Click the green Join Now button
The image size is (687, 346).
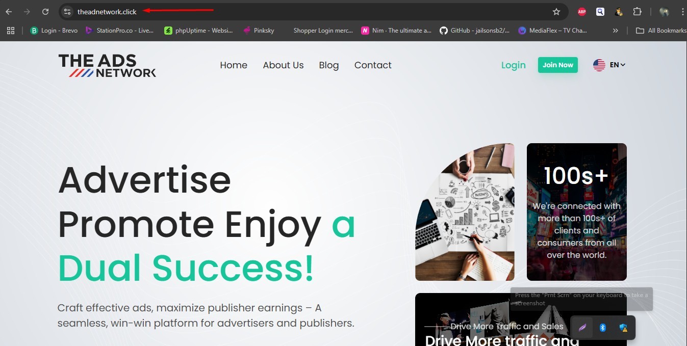click(558, 65)
